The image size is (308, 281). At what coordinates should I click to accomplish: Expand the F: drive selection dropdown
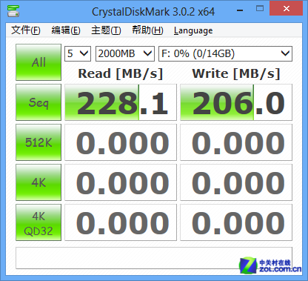225,53
